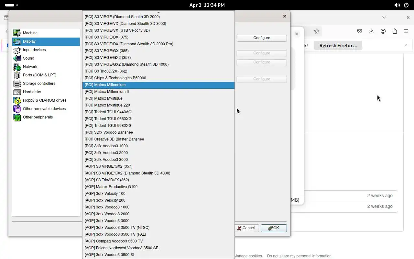Click the Other removable devices icon

(17, 109)
